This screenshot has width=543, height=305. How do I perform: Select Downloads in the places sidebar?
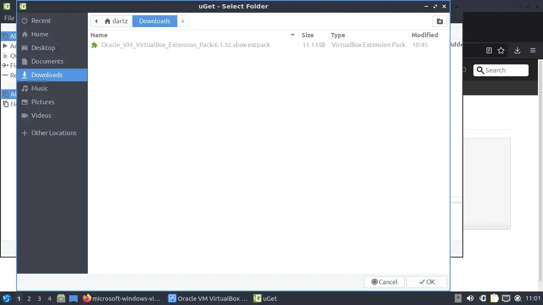point(52,75)
